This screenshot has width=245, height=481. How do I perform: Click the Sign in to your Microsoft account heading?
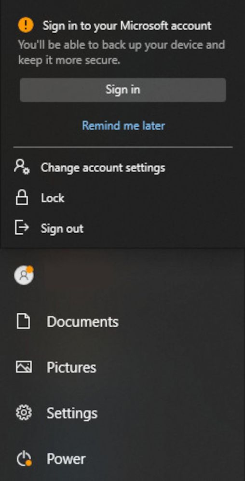pyautogui.click(x=127, y=26)
